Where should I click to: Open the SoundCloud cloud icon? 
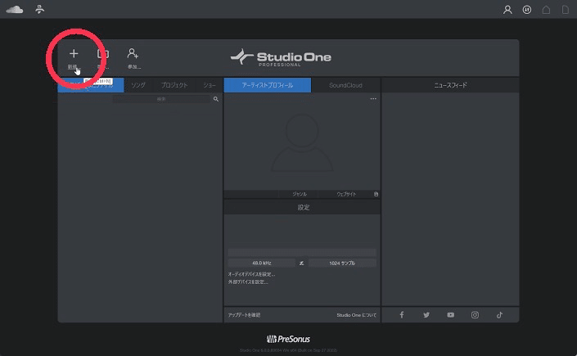coord(15,9)
